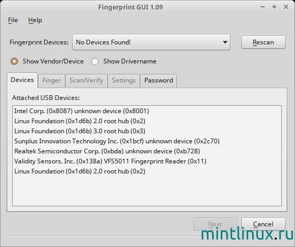This screenshot has height=247, width=295.
Task: Select Realtek Semiconductor Corp. device entry
Action: pos(107,151)
